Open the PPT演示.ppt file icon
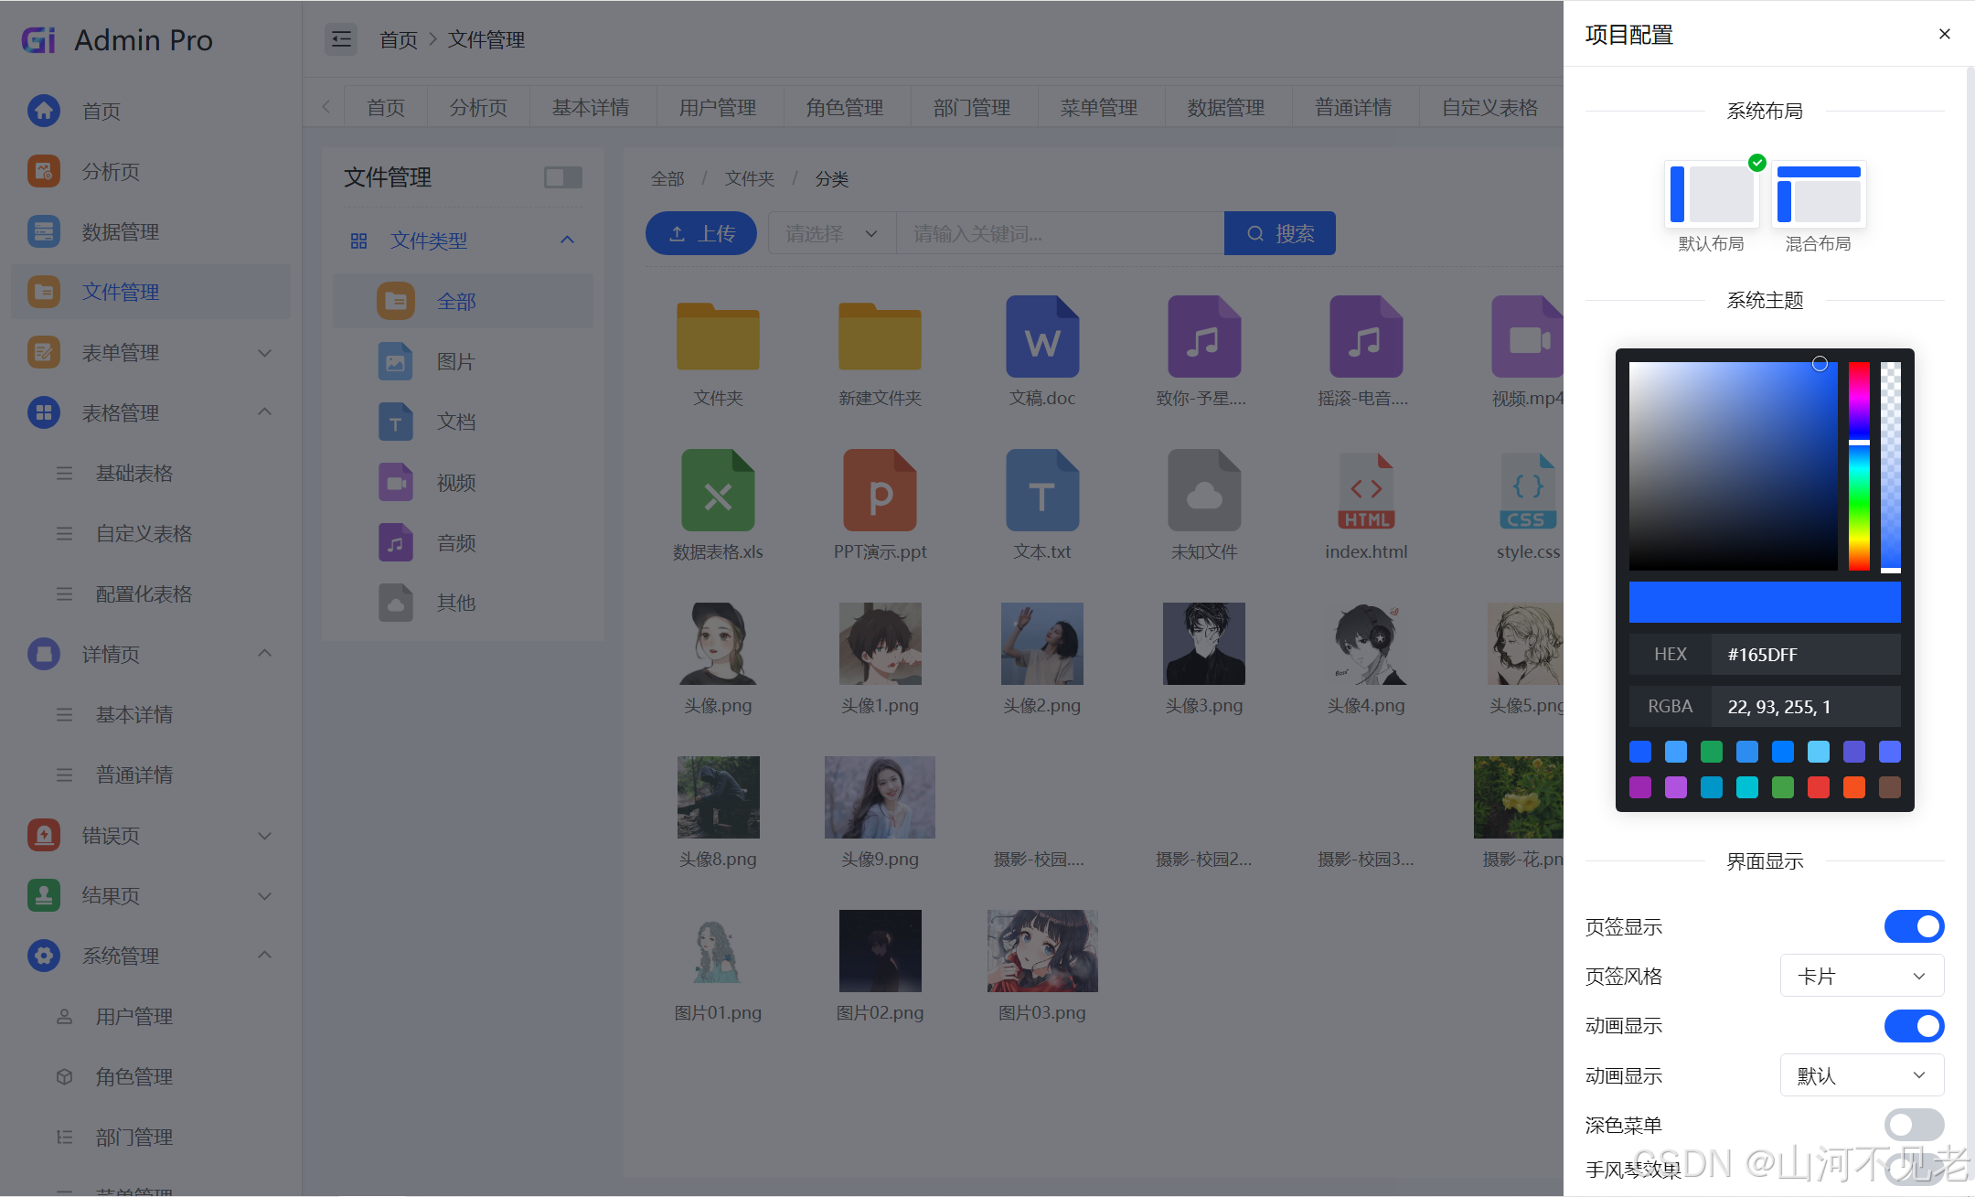Image resolution: width=1975 pixels, height=1197 pixels. [880, 491]
